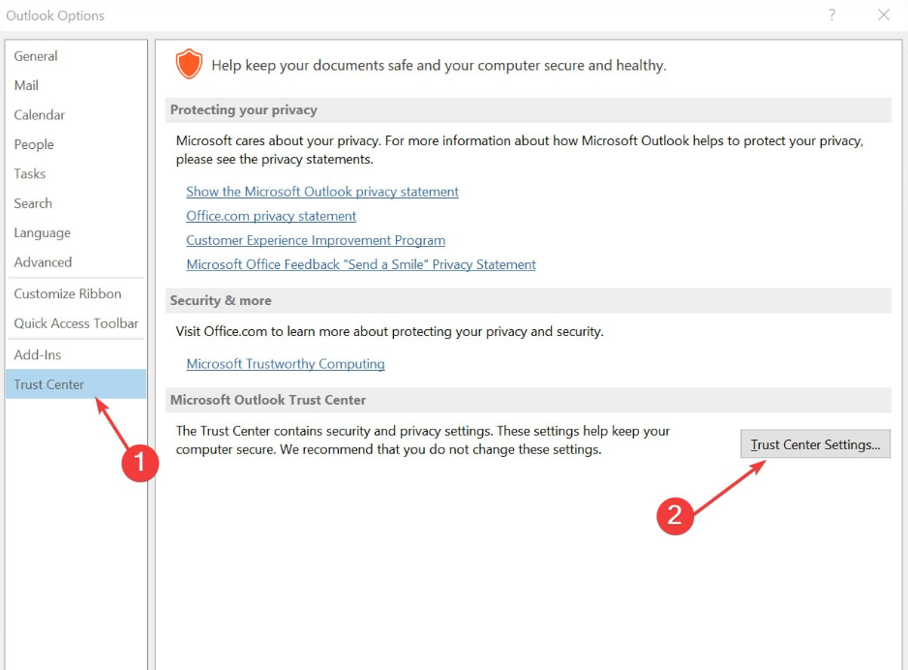The image size is (908, 670).
Task: Click the "Protecting your privacy" section header
Action: pyautogui.click(x=529, y=110)
